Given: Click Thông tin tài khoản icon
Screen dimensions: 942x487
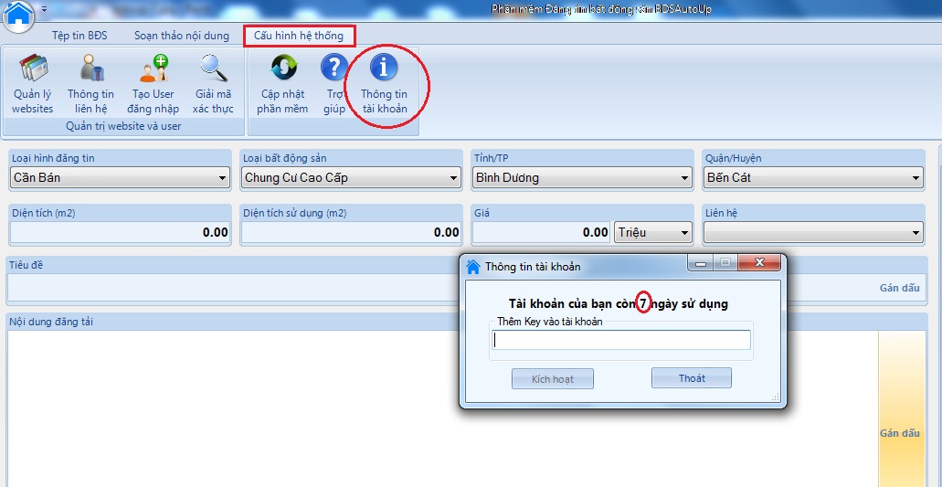Looking at the screenshot, I should tap(384, 83).
